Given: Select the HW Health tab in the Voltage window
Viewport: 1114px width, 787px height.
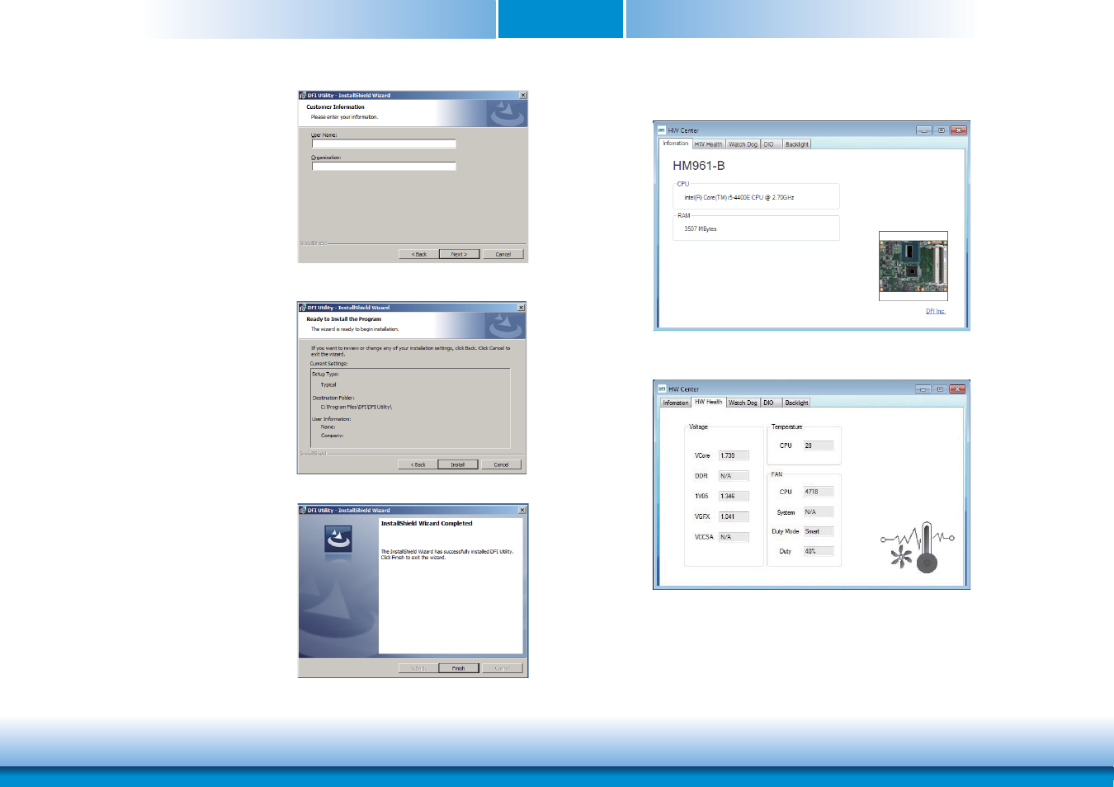Looking at the screenshot, I should pyautogui.click(x=708, y=402).
